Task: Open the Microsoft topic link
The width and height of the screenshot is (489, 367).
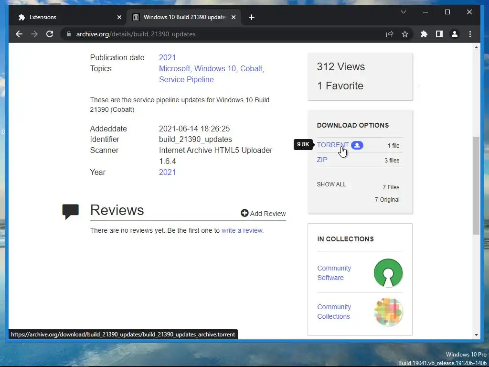Action: click(x=175, y=68)
